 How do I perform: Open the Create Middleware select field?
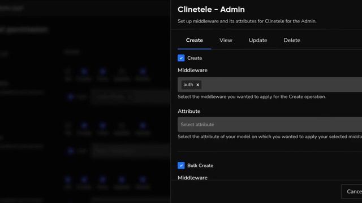[270, 85]
